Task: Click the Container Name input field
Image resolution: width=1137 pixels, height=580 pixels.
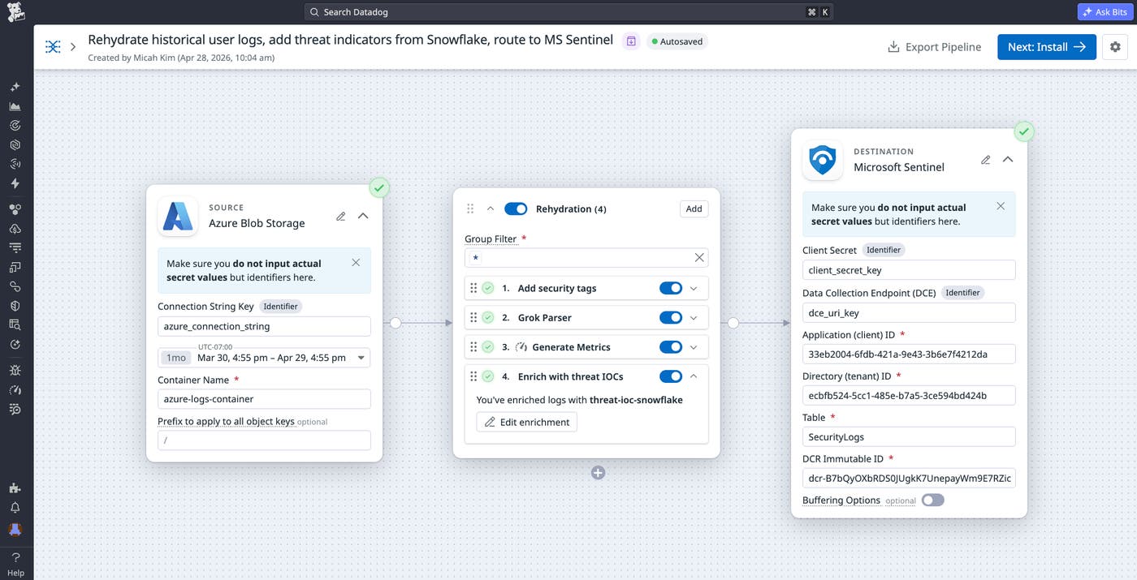Action: [x=264, y=399]
